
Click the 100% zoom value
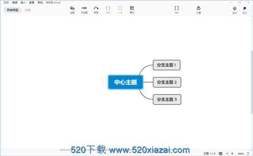click(x=241, y=154)
